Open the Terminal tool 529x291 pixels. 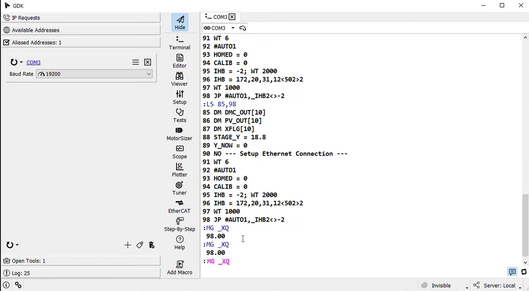click(179, 43)
